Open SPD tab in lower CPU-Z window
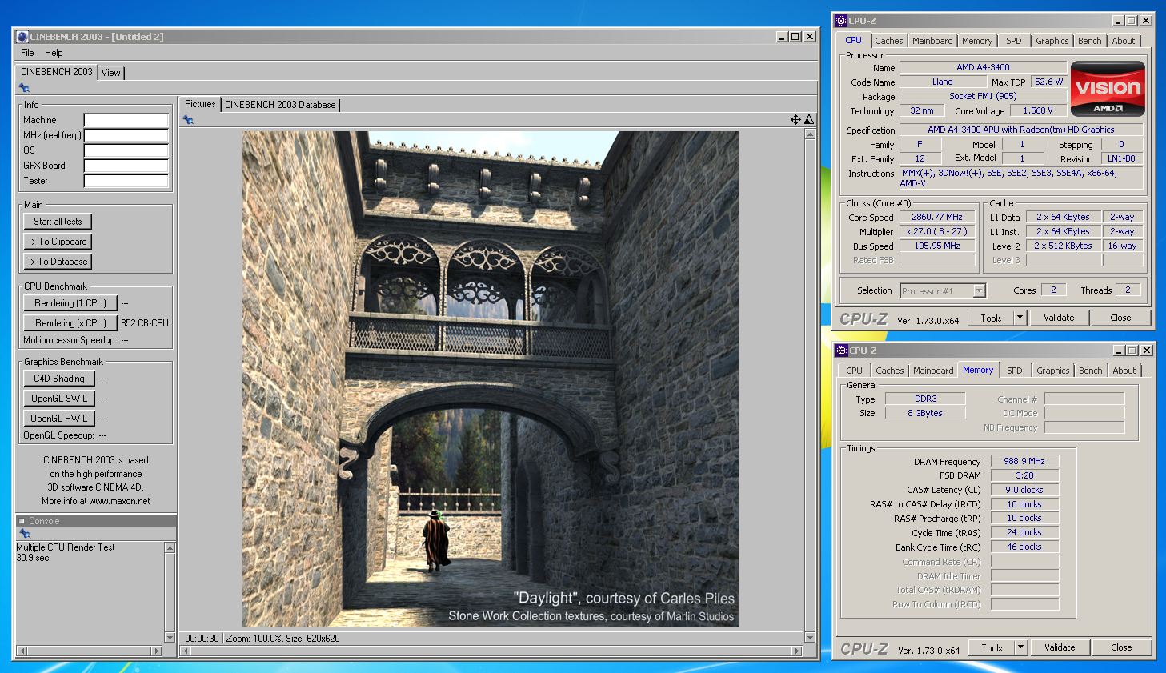Viewport: 1166px width, 673px height. [1015, 371]
